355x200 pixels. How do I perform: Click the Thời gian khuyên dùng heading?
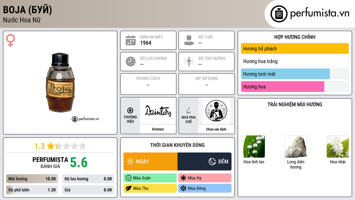coord(177,145)
